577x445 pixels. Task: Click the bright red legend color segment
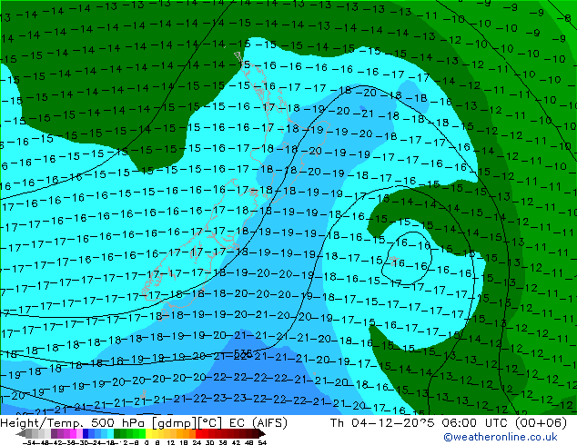pos(198,434)
